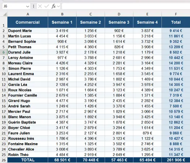Select the cell Mercier Paul
This screenshot has width=190, height=163.
pos(28,111)
